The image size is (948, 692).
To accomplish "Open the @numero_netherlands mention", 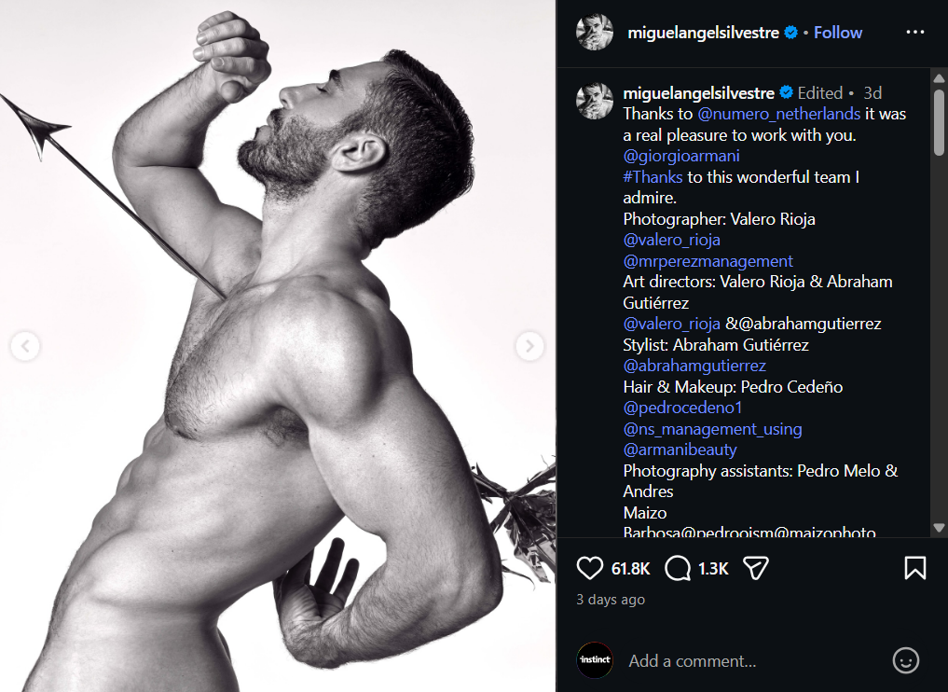I will 779,114.
